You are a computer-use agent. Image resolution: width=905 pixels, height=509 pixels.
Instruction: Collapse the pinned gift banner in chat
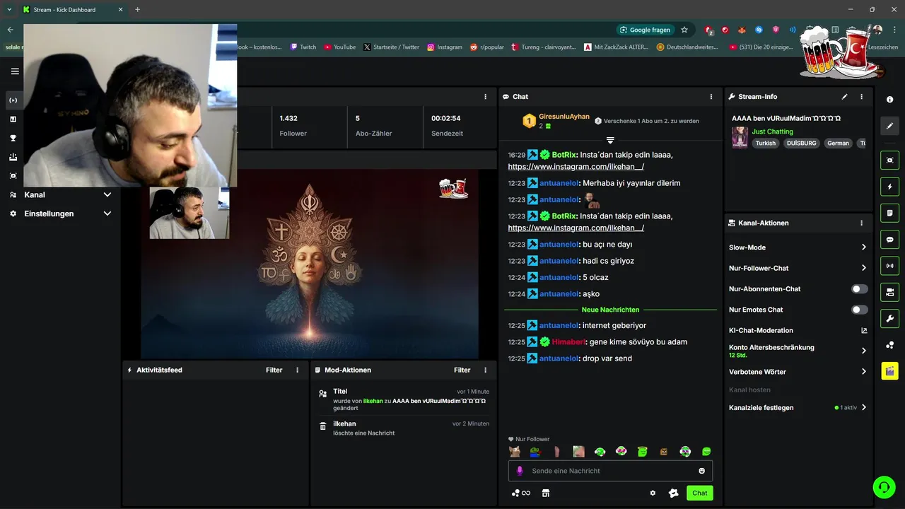pos(610,140)
